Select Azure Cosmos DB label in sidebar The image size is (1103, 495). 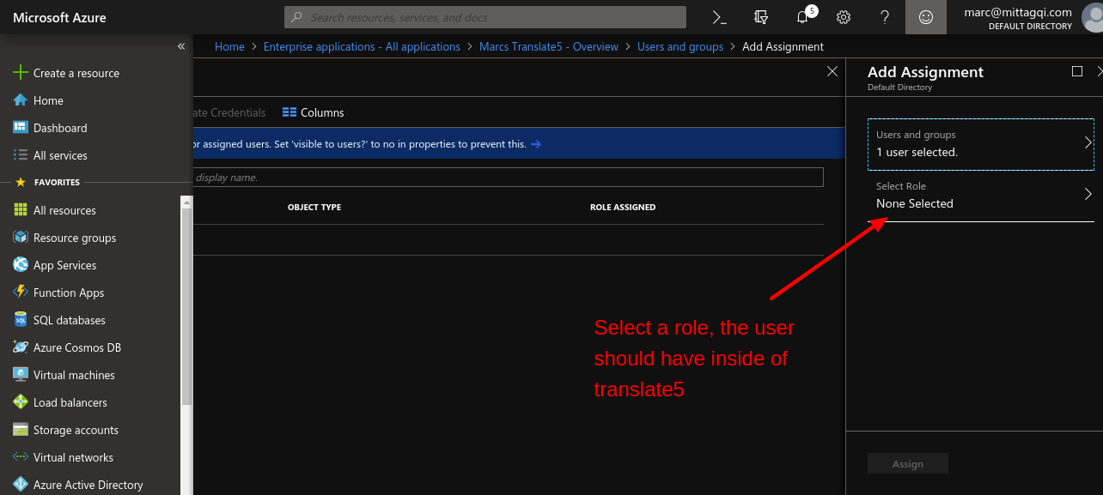[77, 347]
